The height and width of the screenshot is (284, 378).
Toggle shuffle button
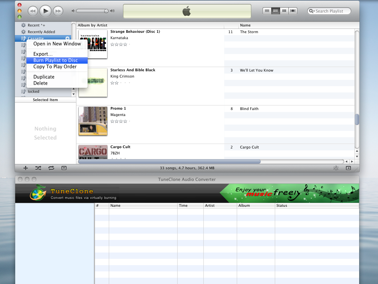(x=38, y=168)
